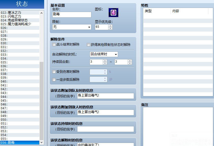Increase 显示优先级 value with up arrow

[110, 26]
